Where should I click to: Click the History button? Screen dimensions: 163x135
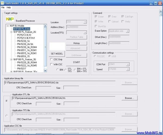point(77,43)
